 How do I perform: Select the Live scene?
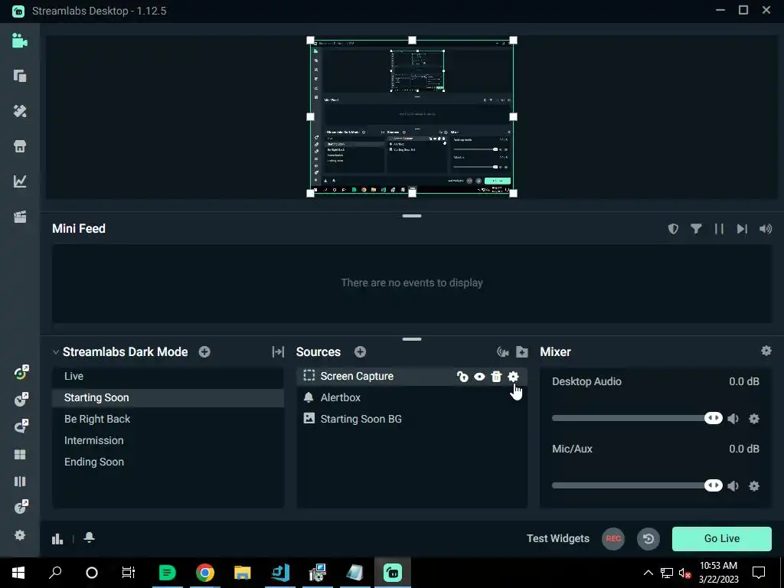pyautogui.click(x=168, y=376)
